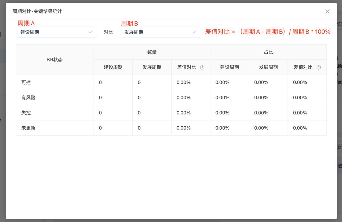
Task: Click 发展周期 column header under 数量
Action: click(152, 67)
